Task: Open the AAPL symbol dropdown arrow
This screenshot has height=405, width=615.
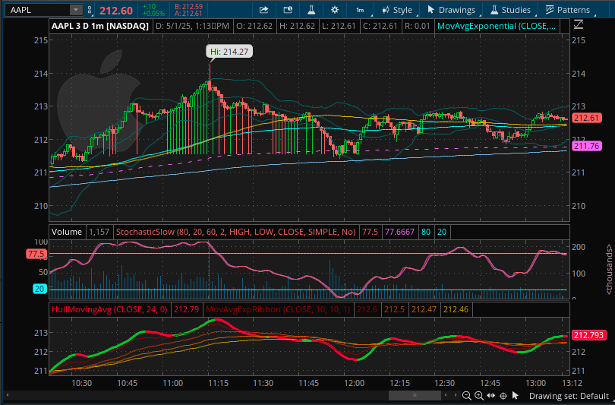Action: tap(75, 10)
